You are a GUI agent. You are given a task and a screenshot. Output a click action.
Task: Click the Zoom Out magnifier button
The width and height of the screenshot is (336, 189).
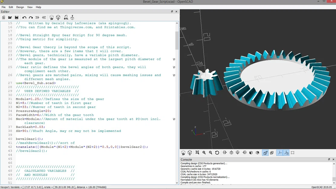click(210, 152)
